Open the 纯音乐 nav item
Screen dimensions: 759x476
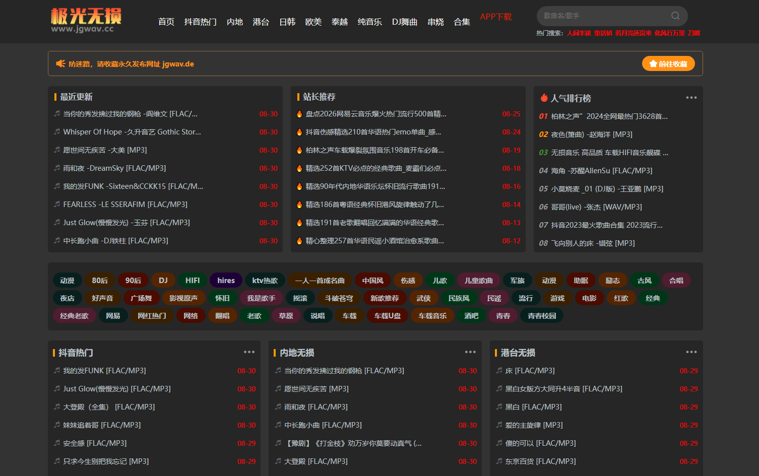[x=370, y=22]
